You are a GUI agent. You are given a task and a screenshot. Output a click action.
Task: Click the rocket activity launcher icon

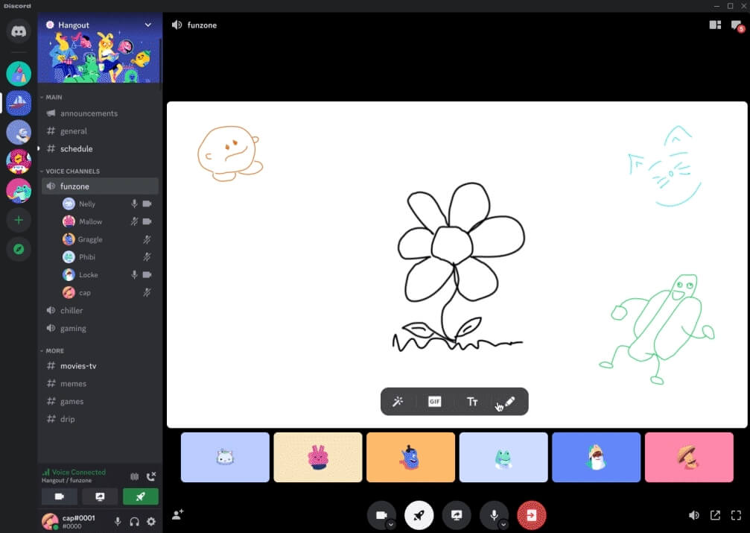419,514
